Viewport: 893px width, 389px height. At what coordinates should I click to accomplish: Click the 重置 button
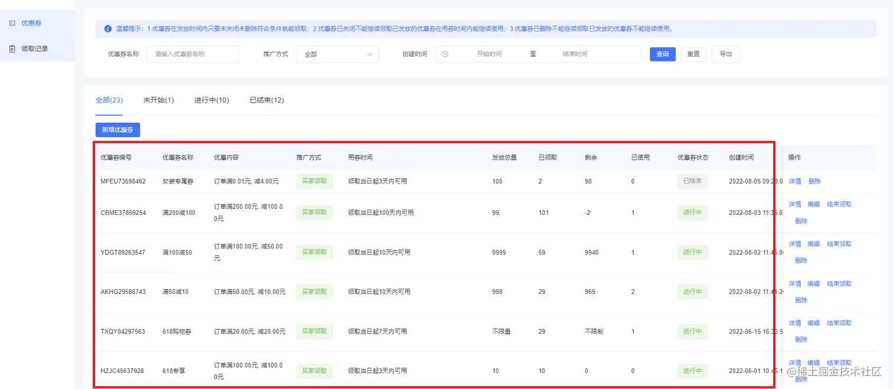[x=693, y=54]
